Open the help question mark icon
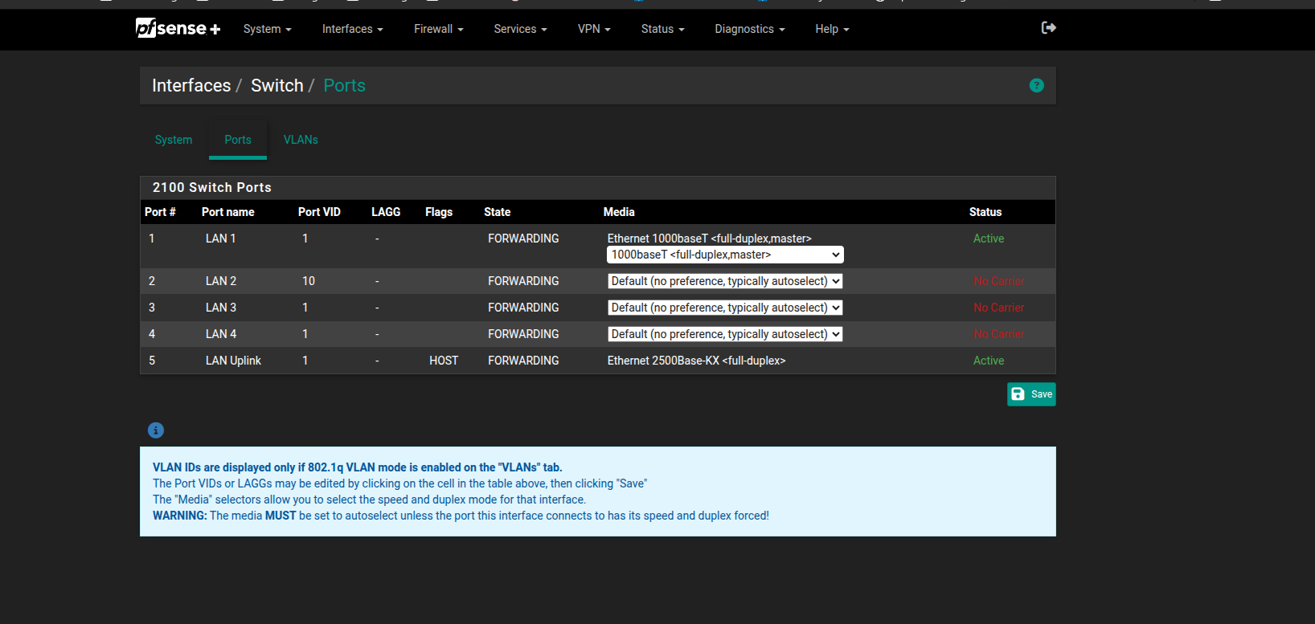The height and width of the screenshot is (624, 1315). click(x=1036, y=85)
